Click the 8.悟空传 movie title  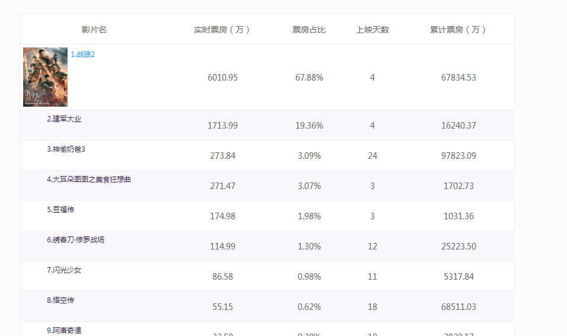(x=60, y=300)
